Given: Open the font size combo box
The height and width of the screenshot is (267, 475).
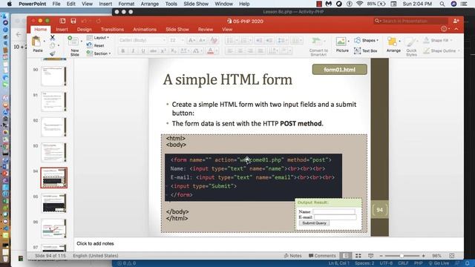Looking at the screenshot, I should pos(176,40).
